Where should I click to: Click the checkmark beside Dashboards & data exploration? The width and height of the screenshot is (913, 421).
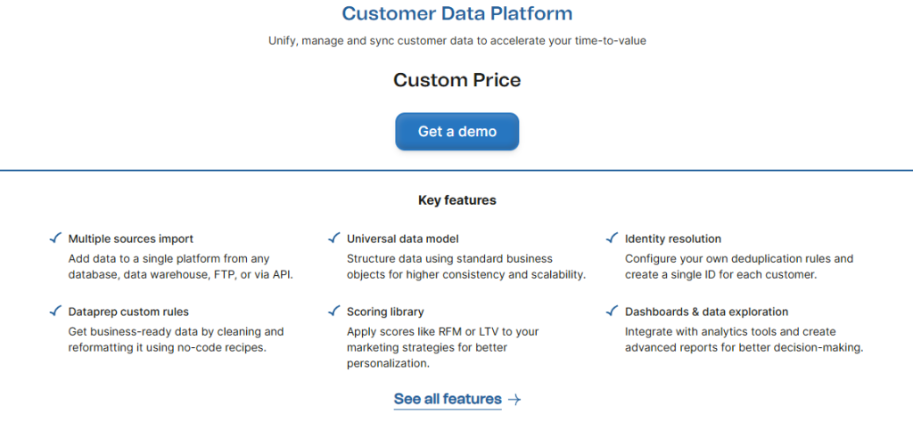click(612, 312)
